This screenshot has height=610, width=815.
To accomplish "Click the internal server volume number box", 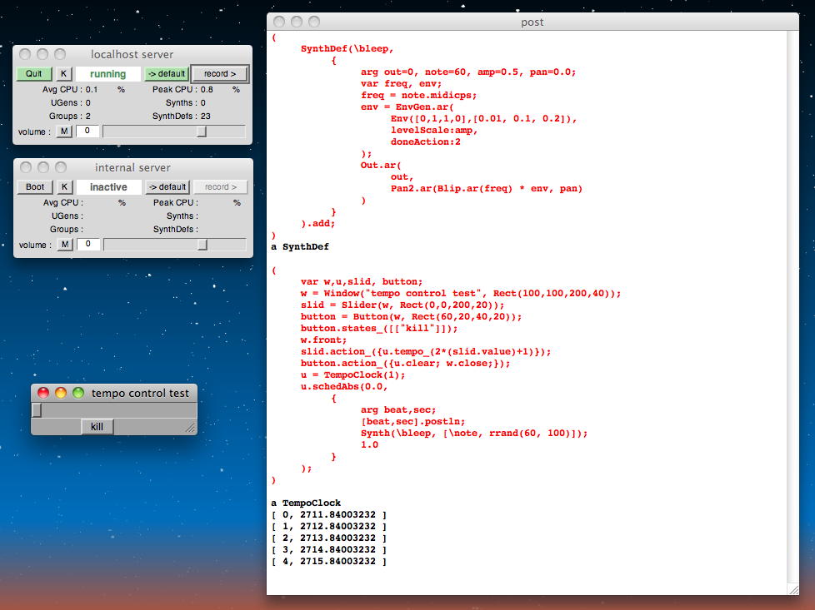I will point(87,245).
